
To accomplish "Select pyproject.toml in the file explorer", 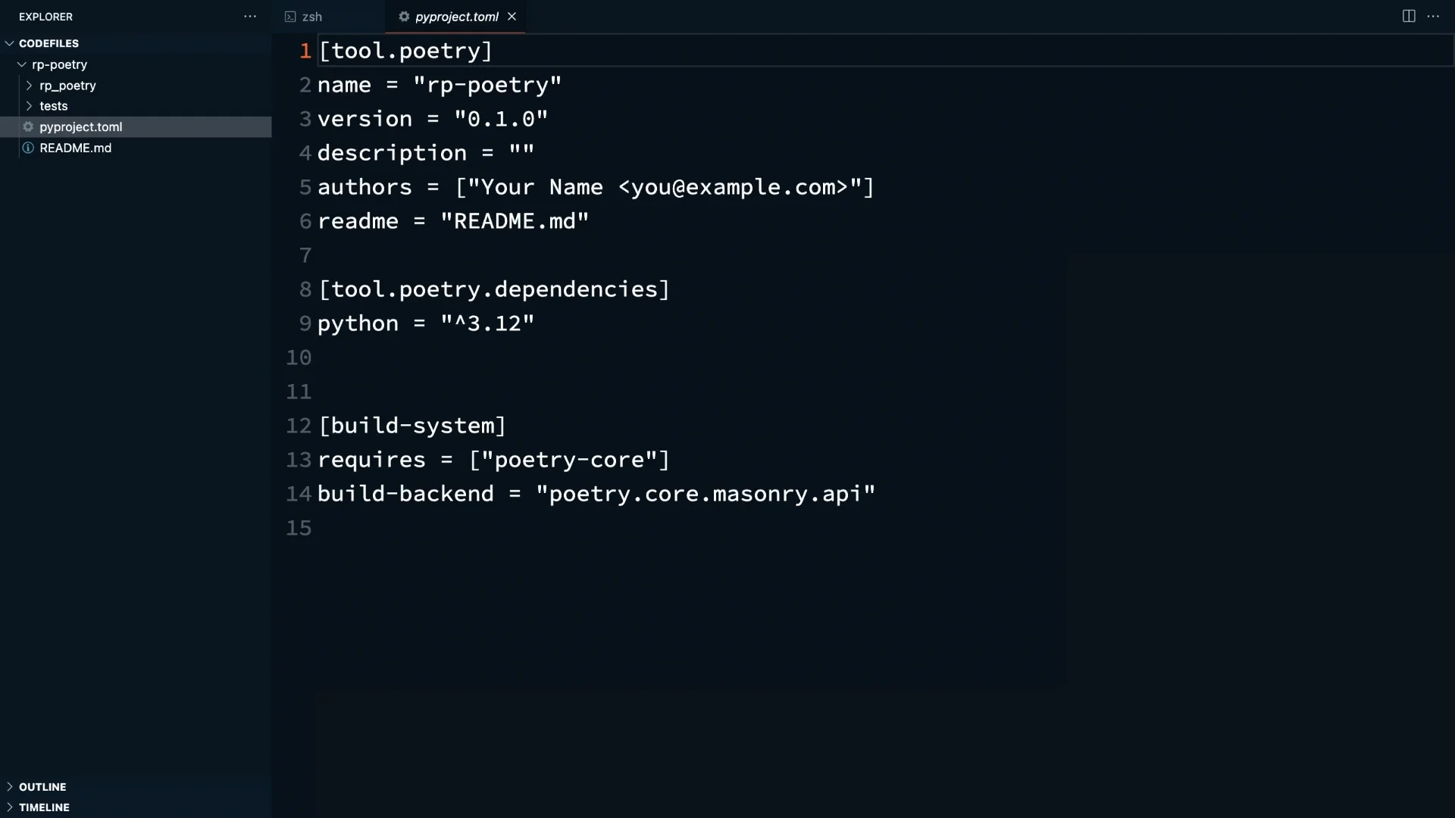I will pyautogui.click(x=80, y=126).
